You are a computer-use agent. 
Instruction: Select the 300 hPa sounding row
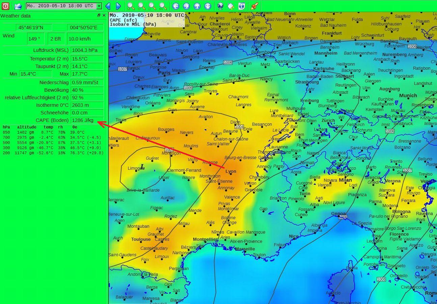click(52, 148)
